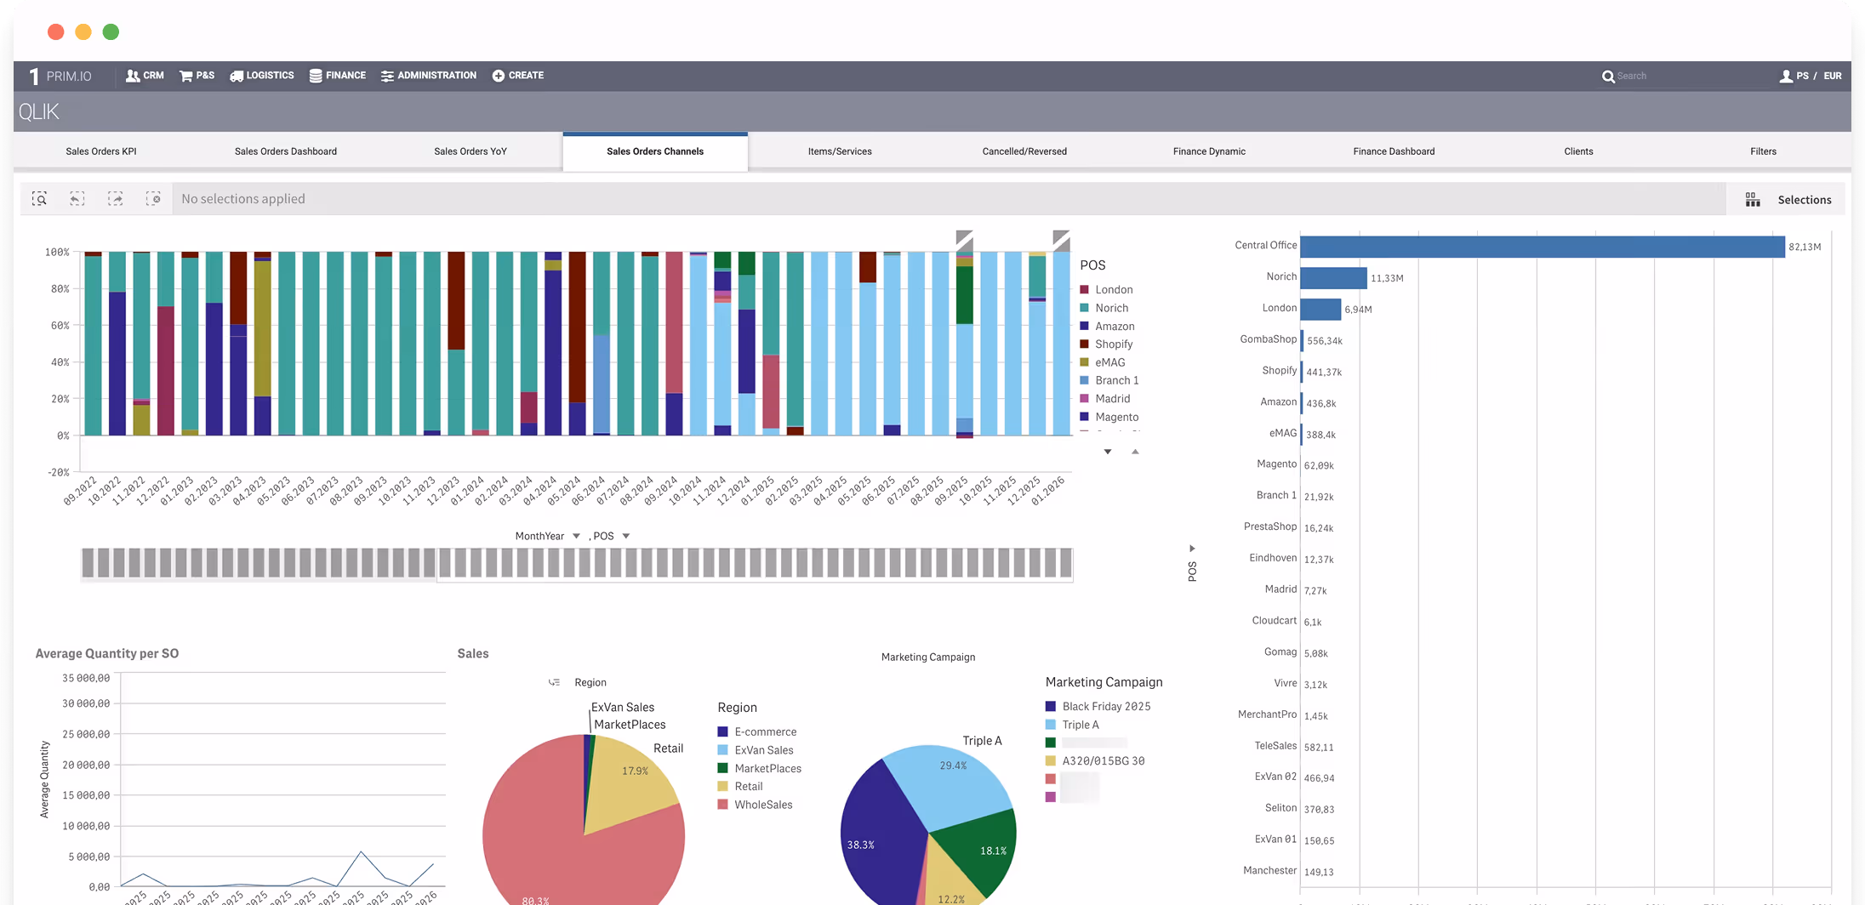Click the 17.9% Retail pie slice
Viewport: 1865px width, 905px height.
(x=630, y=783)
